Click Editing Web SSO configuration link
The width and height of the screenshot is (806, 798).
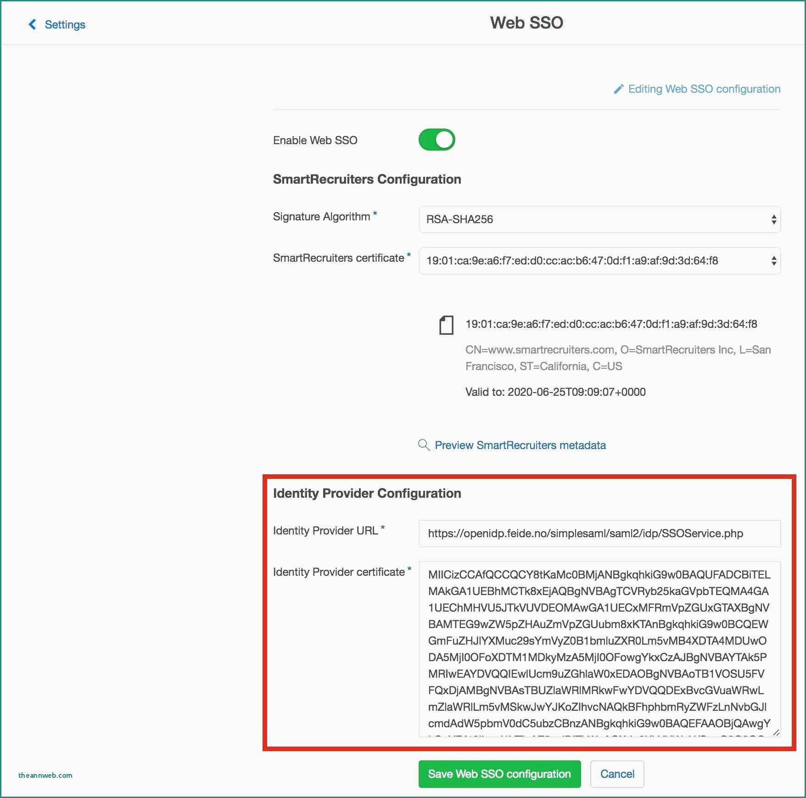click(x=704, y=89)
